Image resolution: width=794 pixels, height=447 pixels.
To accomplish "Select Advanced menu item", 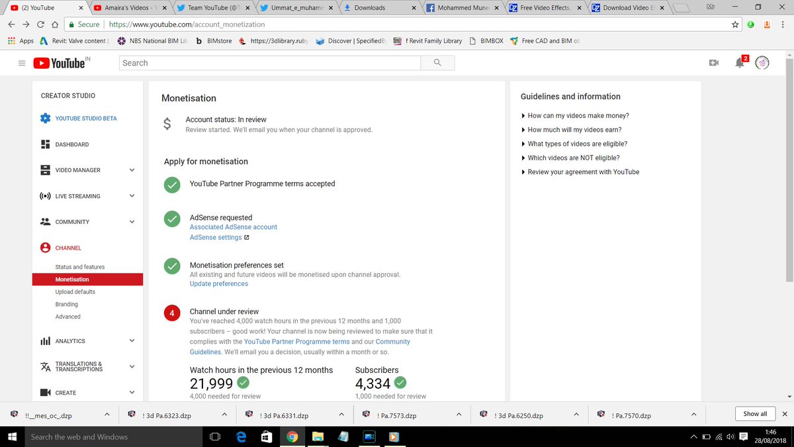I will [68, 317].
